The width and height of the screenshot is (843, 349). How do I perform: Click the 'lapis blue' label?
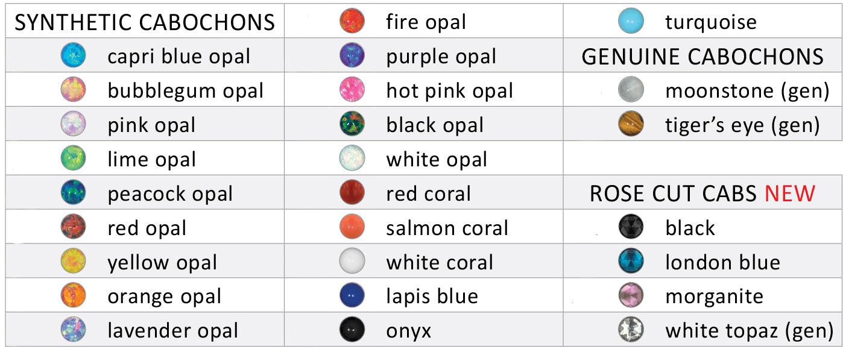pyautogui.click(x=432, y=297)
